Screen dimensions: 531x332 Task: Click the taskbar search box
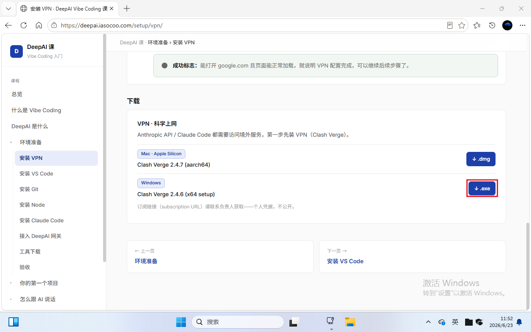click(x=238, y=322)
